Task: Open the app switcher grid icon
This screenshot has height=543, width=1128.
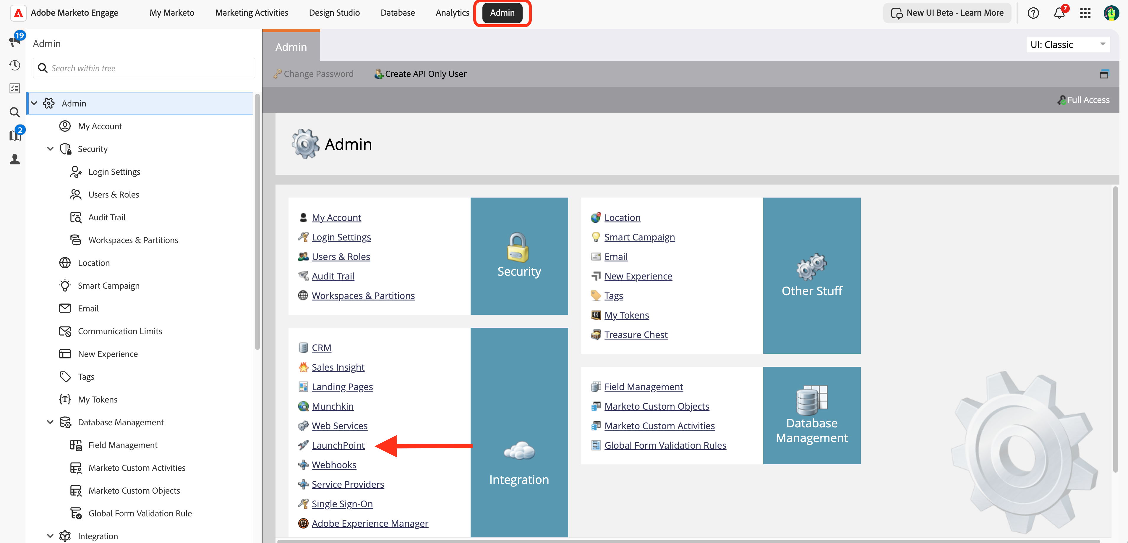Action: click(x=1085, y=13)
